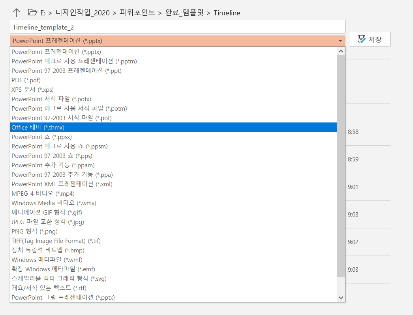Choose 스케일러블 벡터 그래픽 형식 (*.svg)
The width and height of the screenshot is (413, 315).
(173, 279)
